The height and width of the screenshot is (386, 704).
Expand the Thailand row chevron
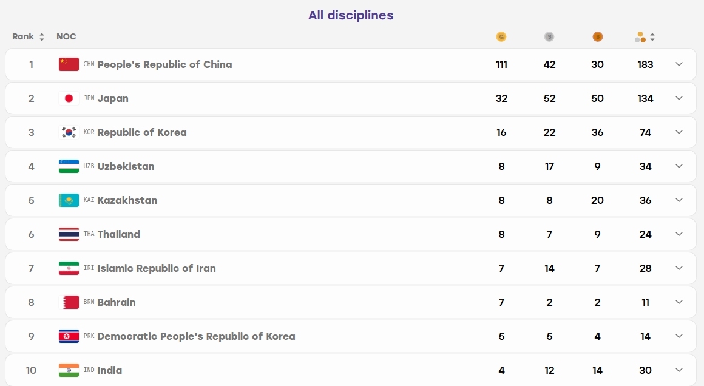pos(679,234)
